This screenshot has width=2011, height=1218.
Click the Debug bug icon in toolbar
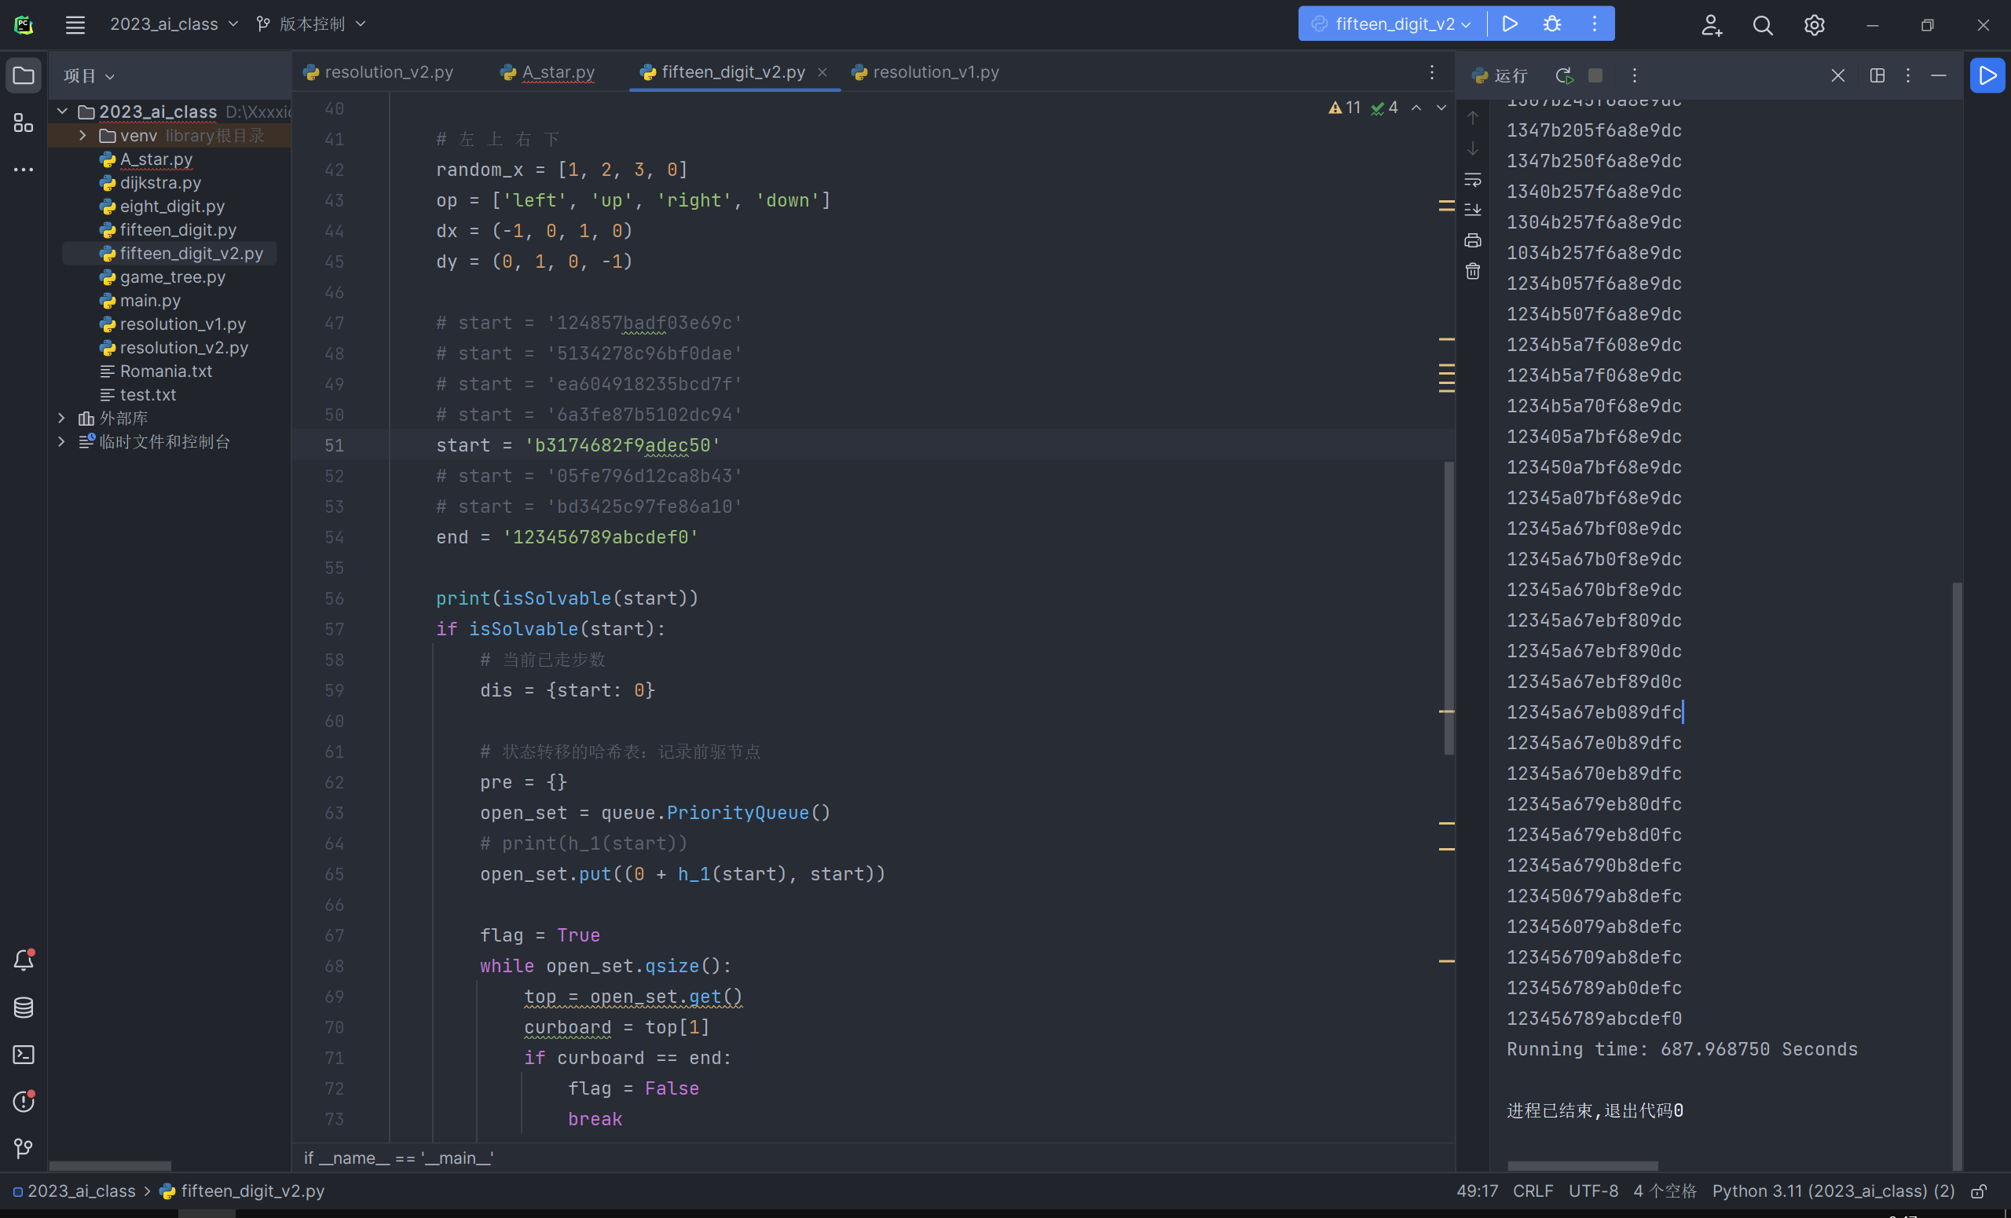(x=1551, y=24)
